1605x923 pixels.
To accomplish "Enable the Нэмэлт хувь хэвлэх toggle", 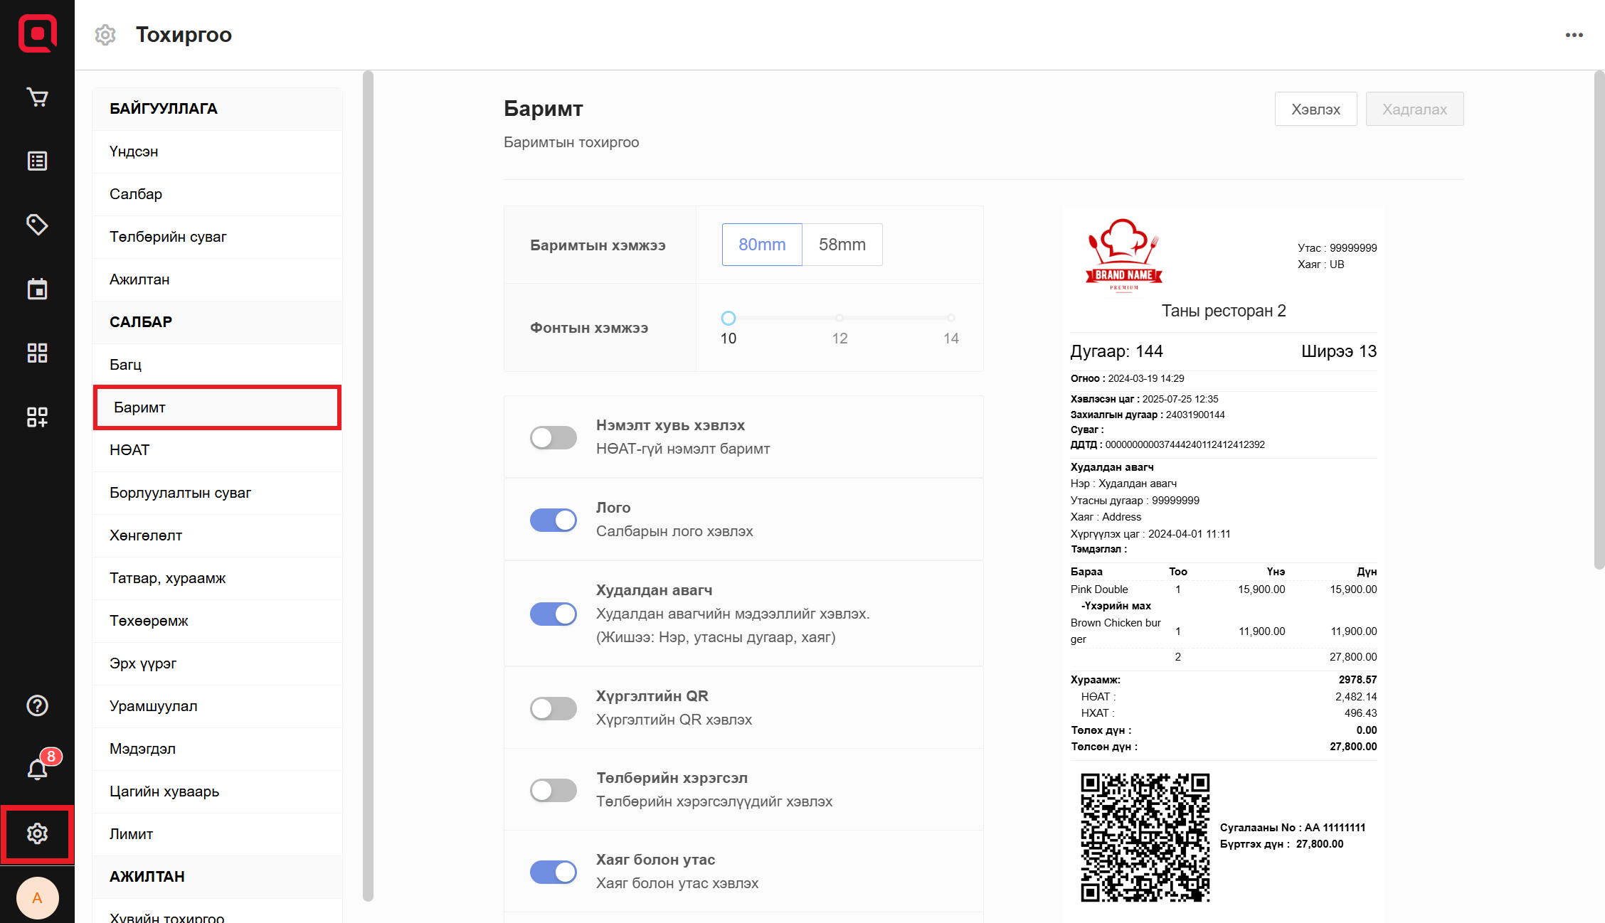I will 553,437.
